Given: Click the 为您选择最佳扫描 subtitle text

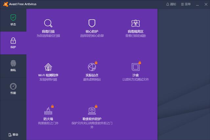Looking at the screenshot, I should click(48, 36).
